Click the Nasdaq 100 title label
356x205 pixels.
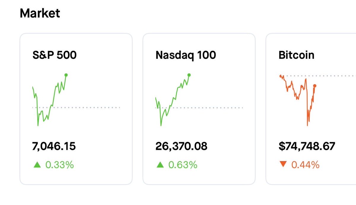[x=186, y=55]
